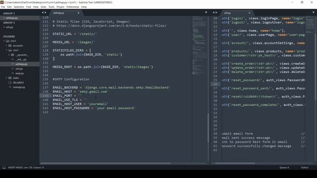Place cursor on the EMAIL_USE_TLS line
The width and height of the screenshot is (317, 178).
(70, 100)
